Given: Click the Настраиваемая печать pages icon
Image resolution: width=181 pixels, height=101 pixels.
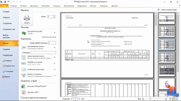Looking at the screenshot, I should [23, 47].
